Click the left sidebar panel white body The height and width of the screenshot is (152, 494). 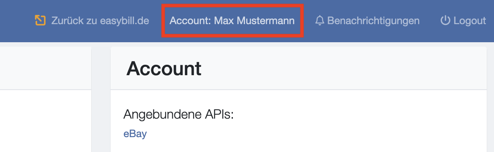click(x=46, y=121)
